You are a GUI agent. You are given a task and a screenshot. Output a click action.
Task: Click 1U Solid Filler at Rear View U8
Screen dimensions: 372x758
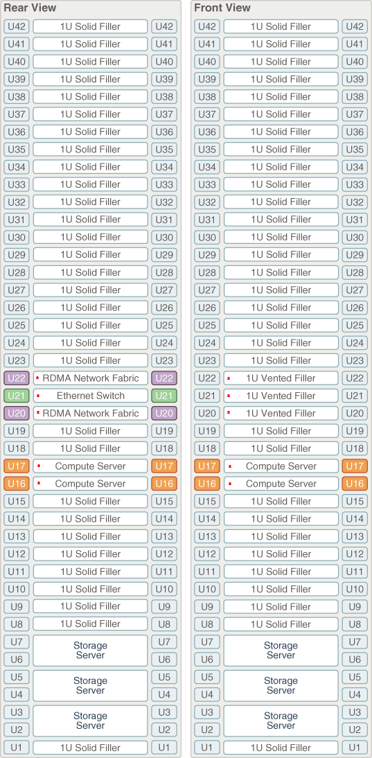[90, 624]
